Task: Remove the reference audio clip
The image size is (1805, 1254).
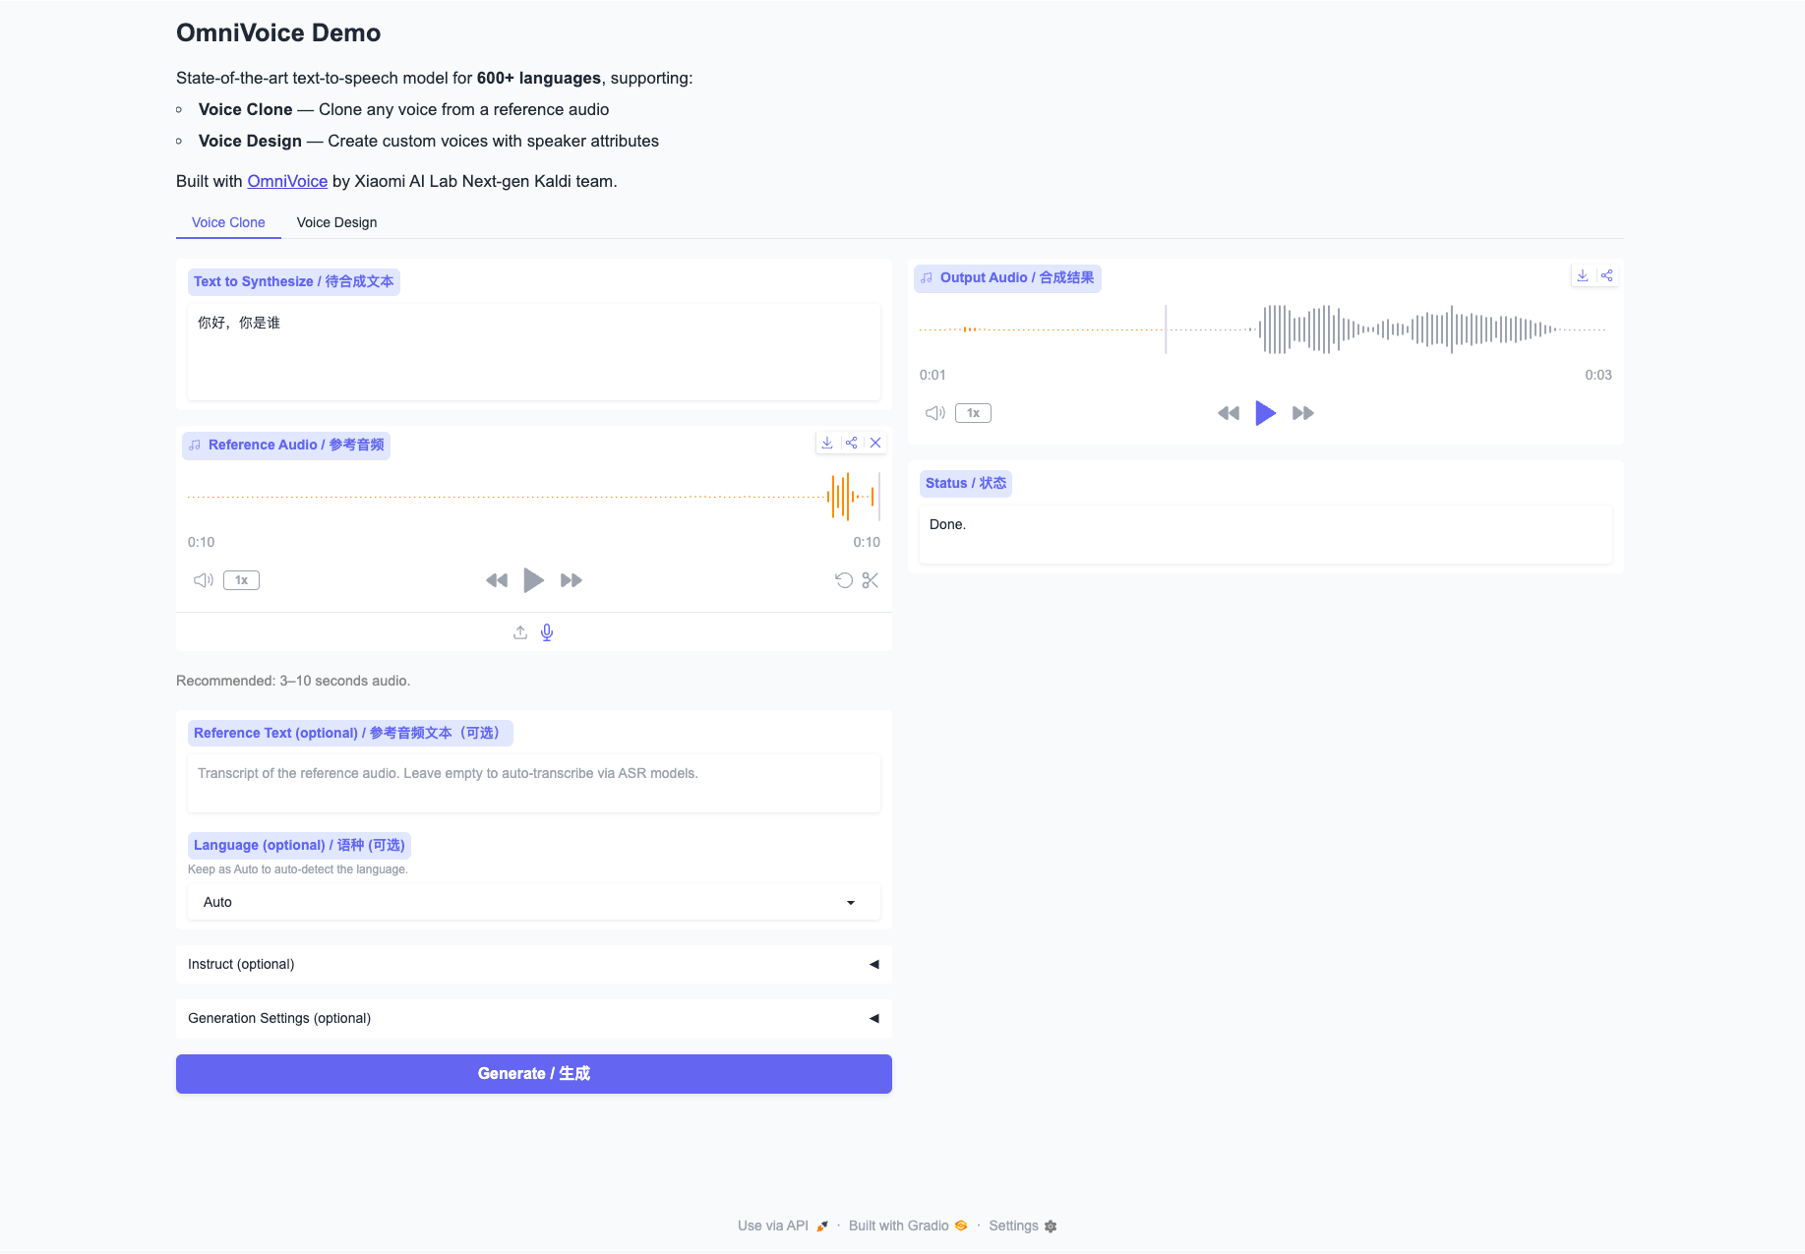Action: click(875, 443)
